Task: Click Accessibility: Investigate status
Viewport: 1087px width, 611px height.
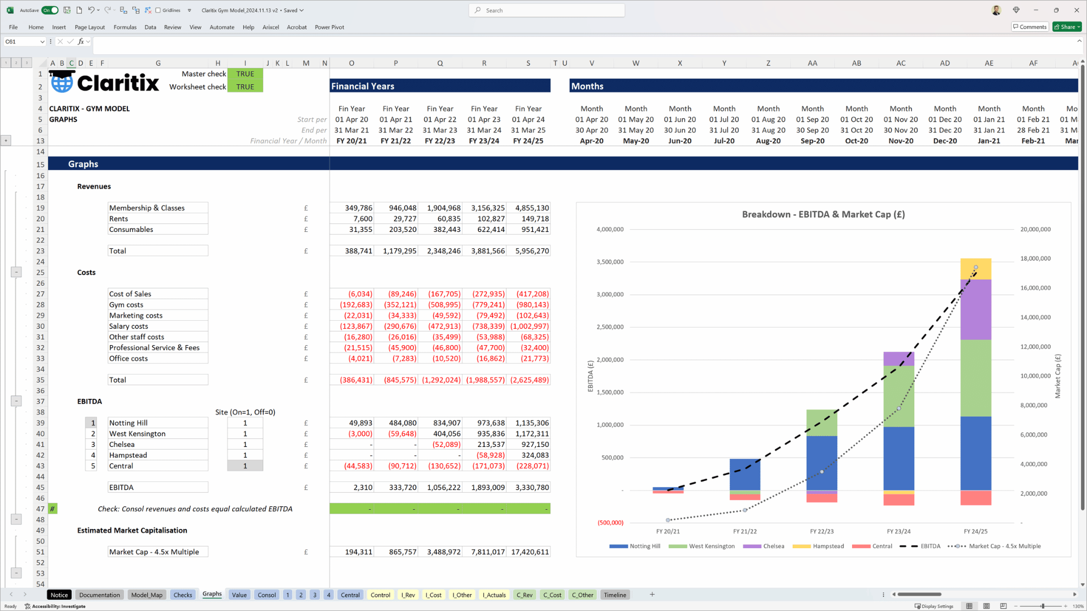Action: (55, 606)
